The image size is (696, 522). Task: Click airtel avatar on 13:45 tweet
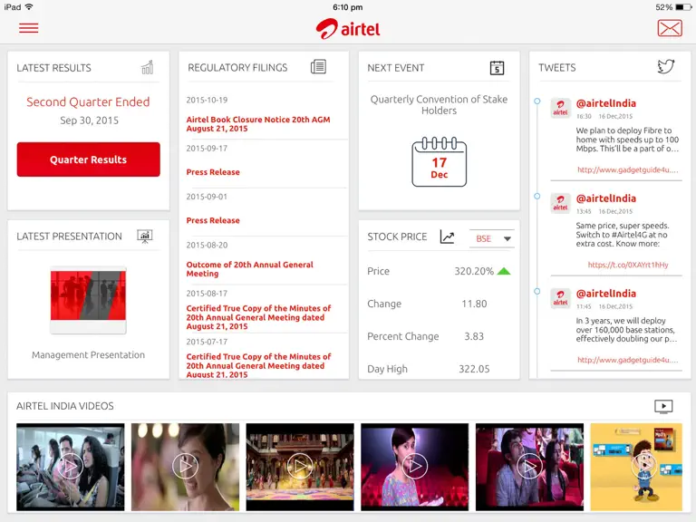tap(560, 202)
